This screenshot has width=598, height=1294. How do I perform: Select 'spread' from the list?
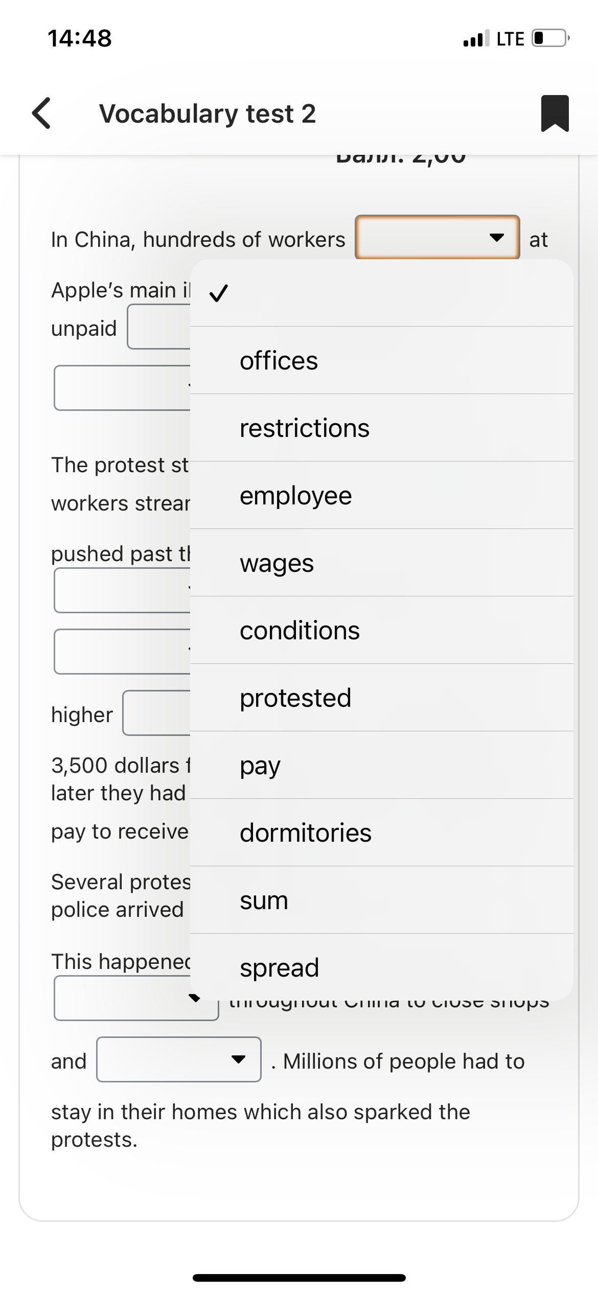pyautogui.click(x=381, y=967)
